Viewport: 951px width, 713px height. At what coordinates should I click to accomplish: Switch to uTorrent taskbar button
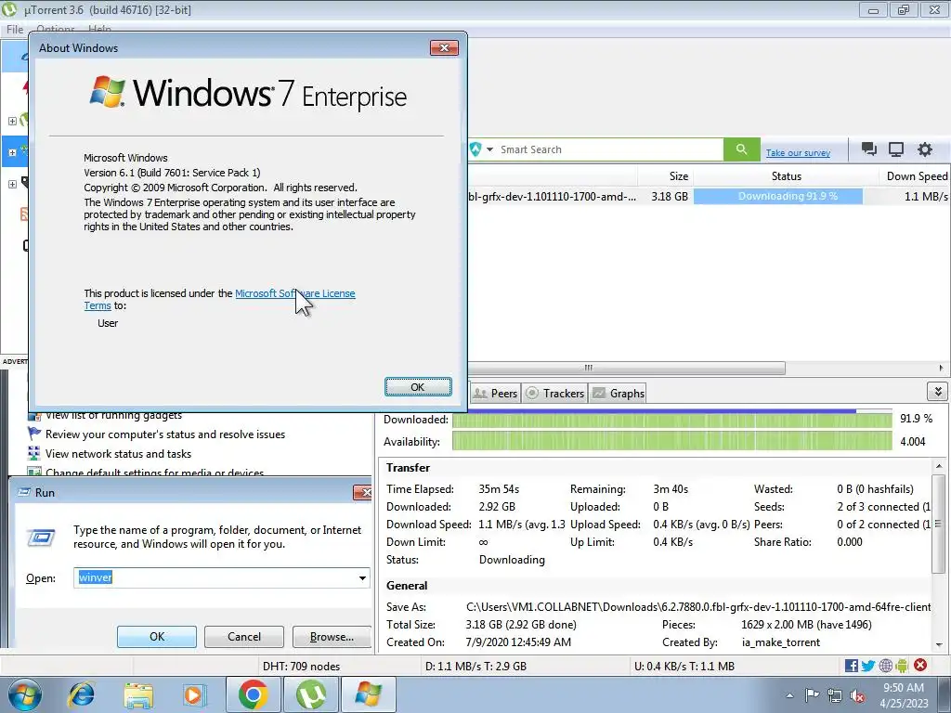coord(310,694)
